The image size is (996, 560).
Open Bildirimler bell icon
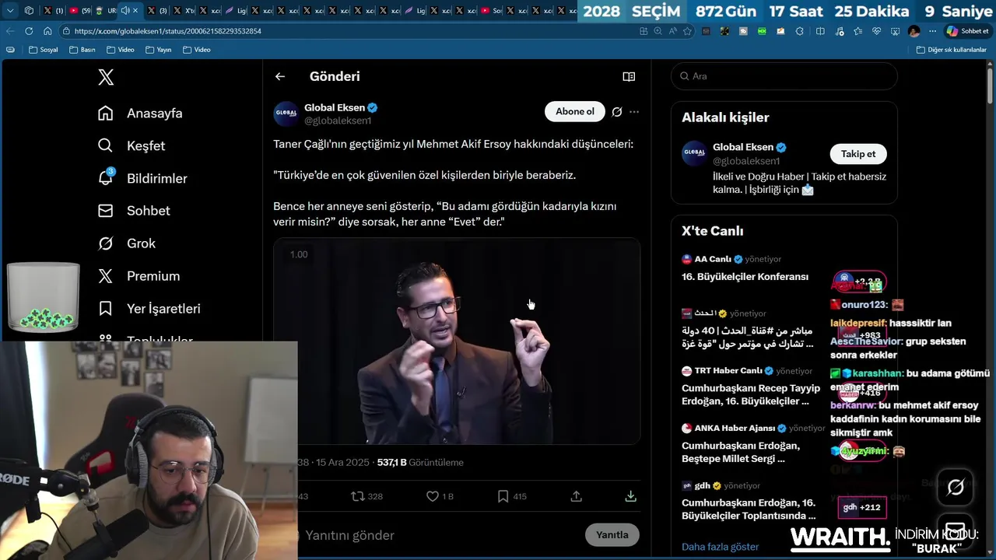click(106, 178)
